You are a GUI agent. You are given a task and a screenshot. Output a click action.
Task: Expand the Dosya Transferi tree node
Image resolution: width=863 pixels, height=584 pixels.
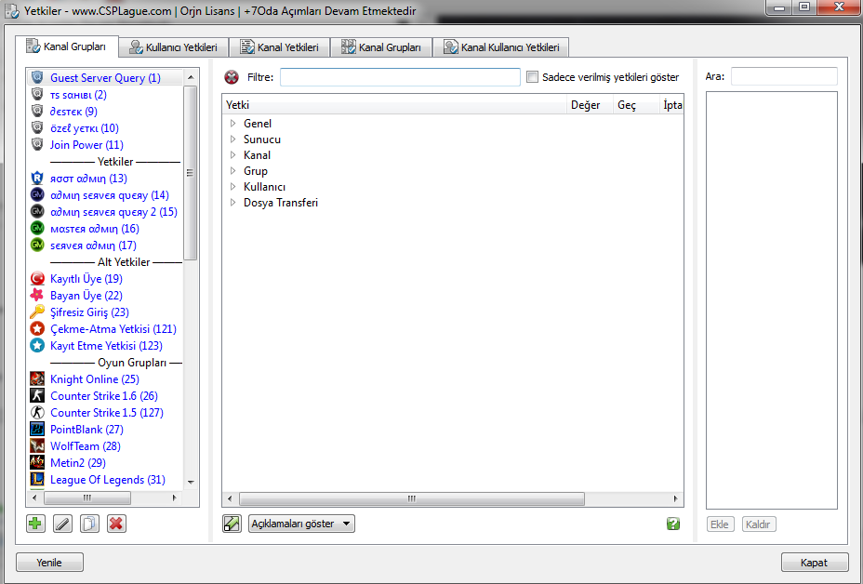(x=232, y=203)
